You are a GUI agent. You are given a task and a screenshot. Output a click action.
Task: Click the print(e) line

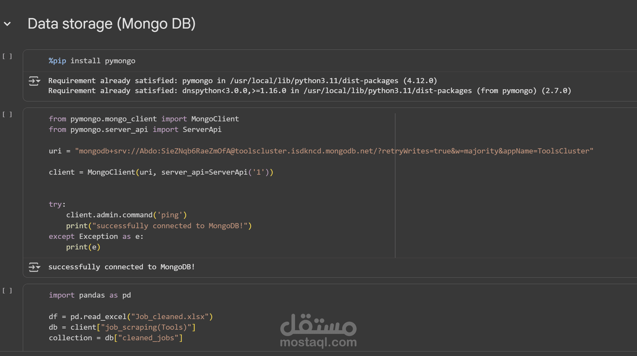pyautogui.click(x=83, y=247)
